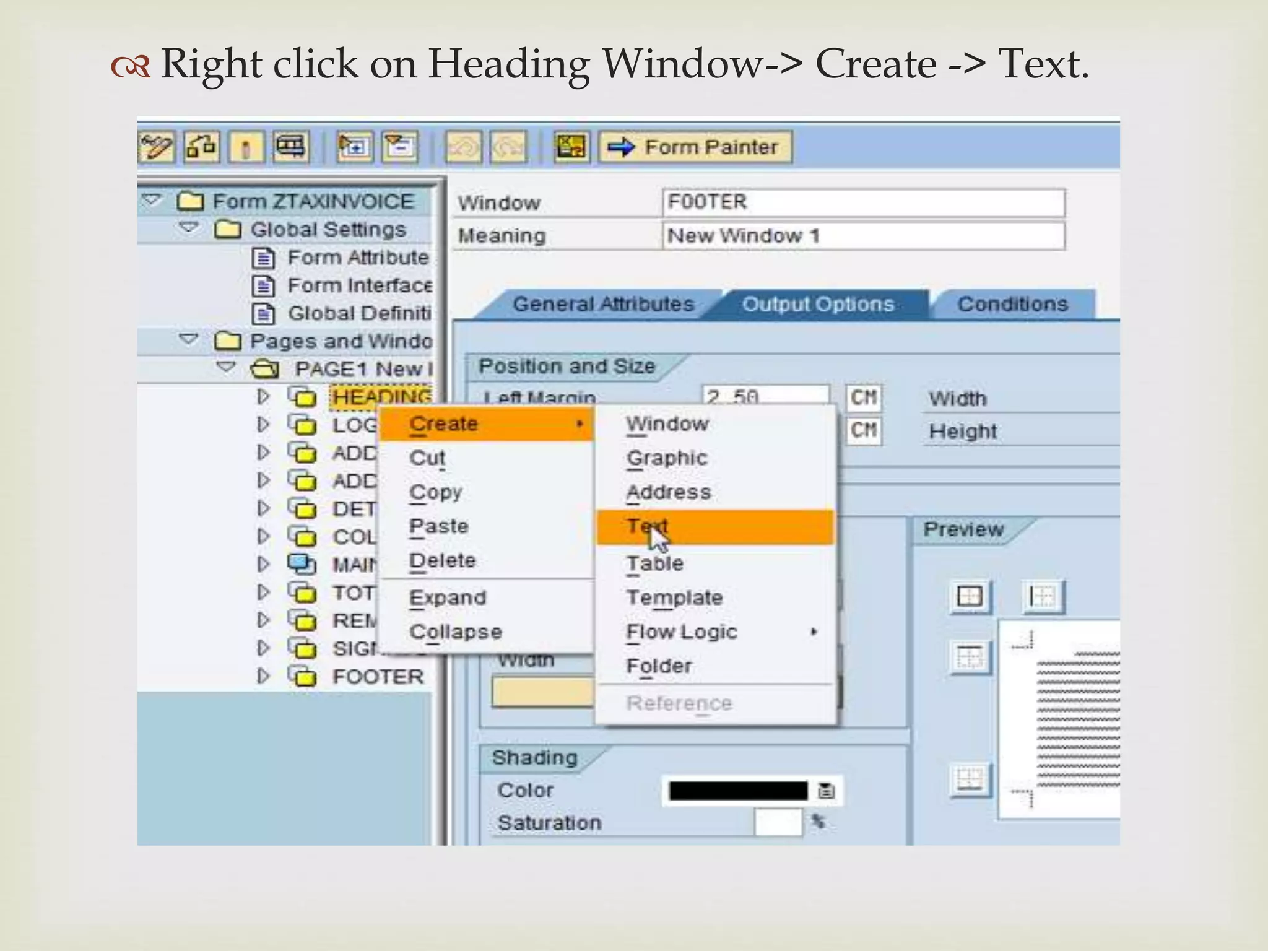Viewport: 1268px width, 951px height.
Task: Click the Test form toolbar icon
Action: pyautogui.click(x=291, y=147)
